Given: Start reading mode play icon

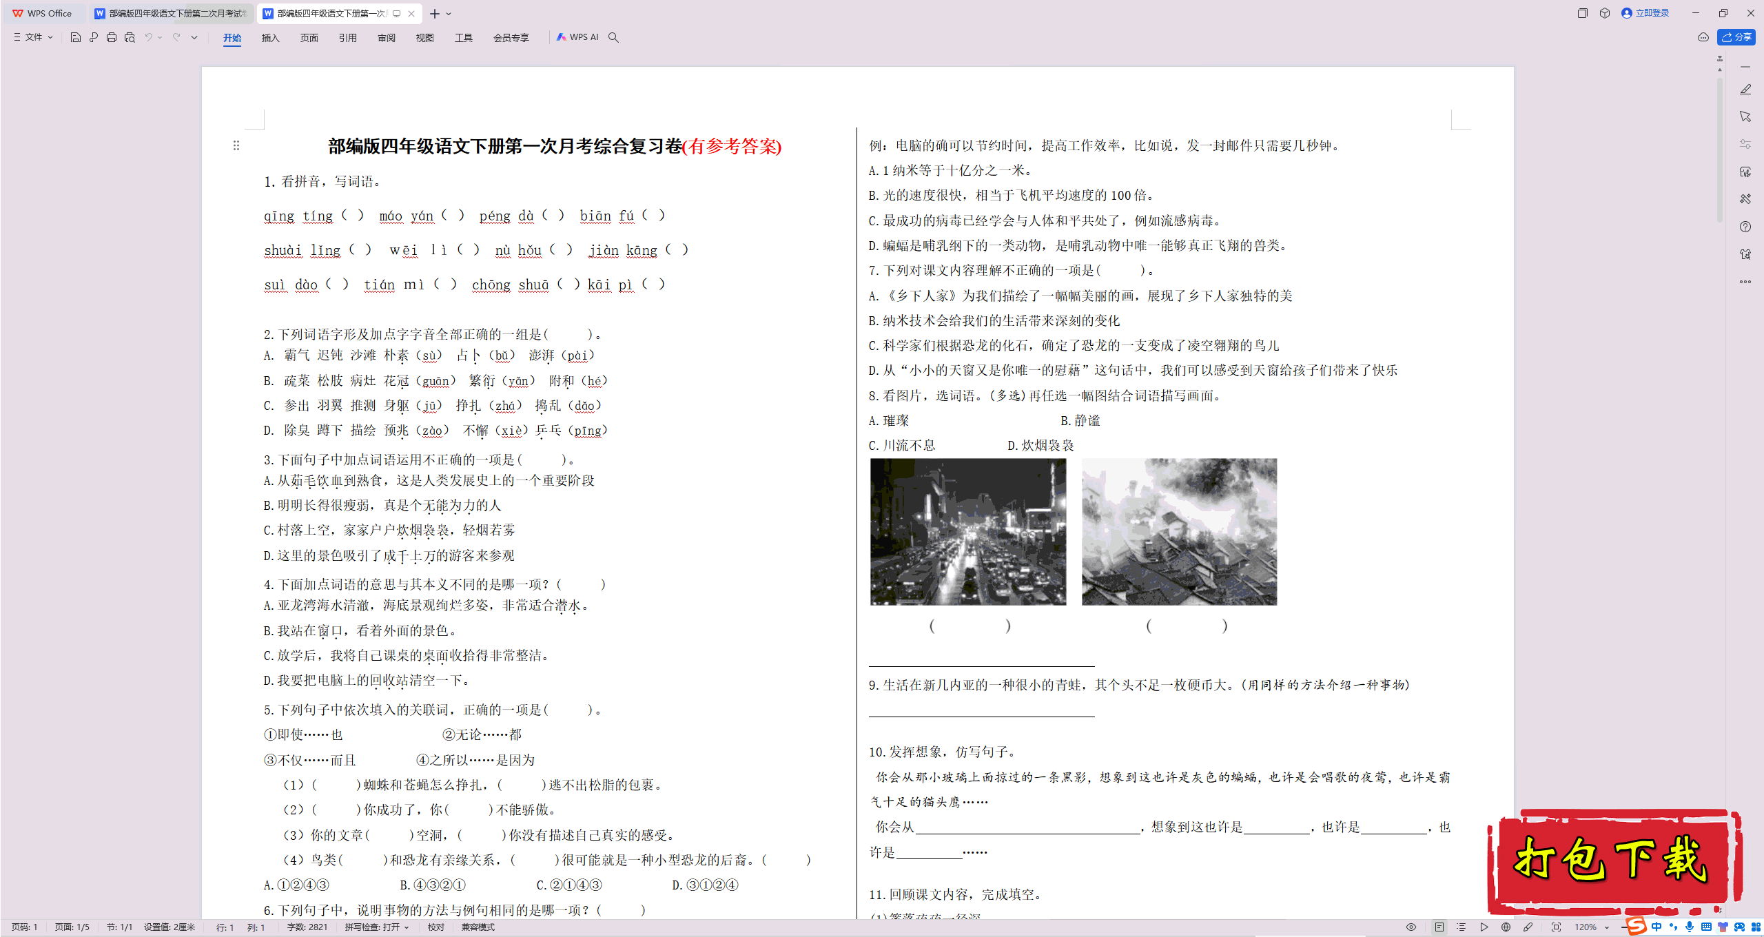Looking at the screenshot, I should pos(1484,927).
